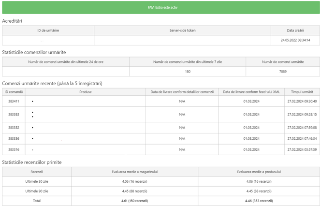
Task: Select order ID 383352 row
Action: click(x=161, y=128)
